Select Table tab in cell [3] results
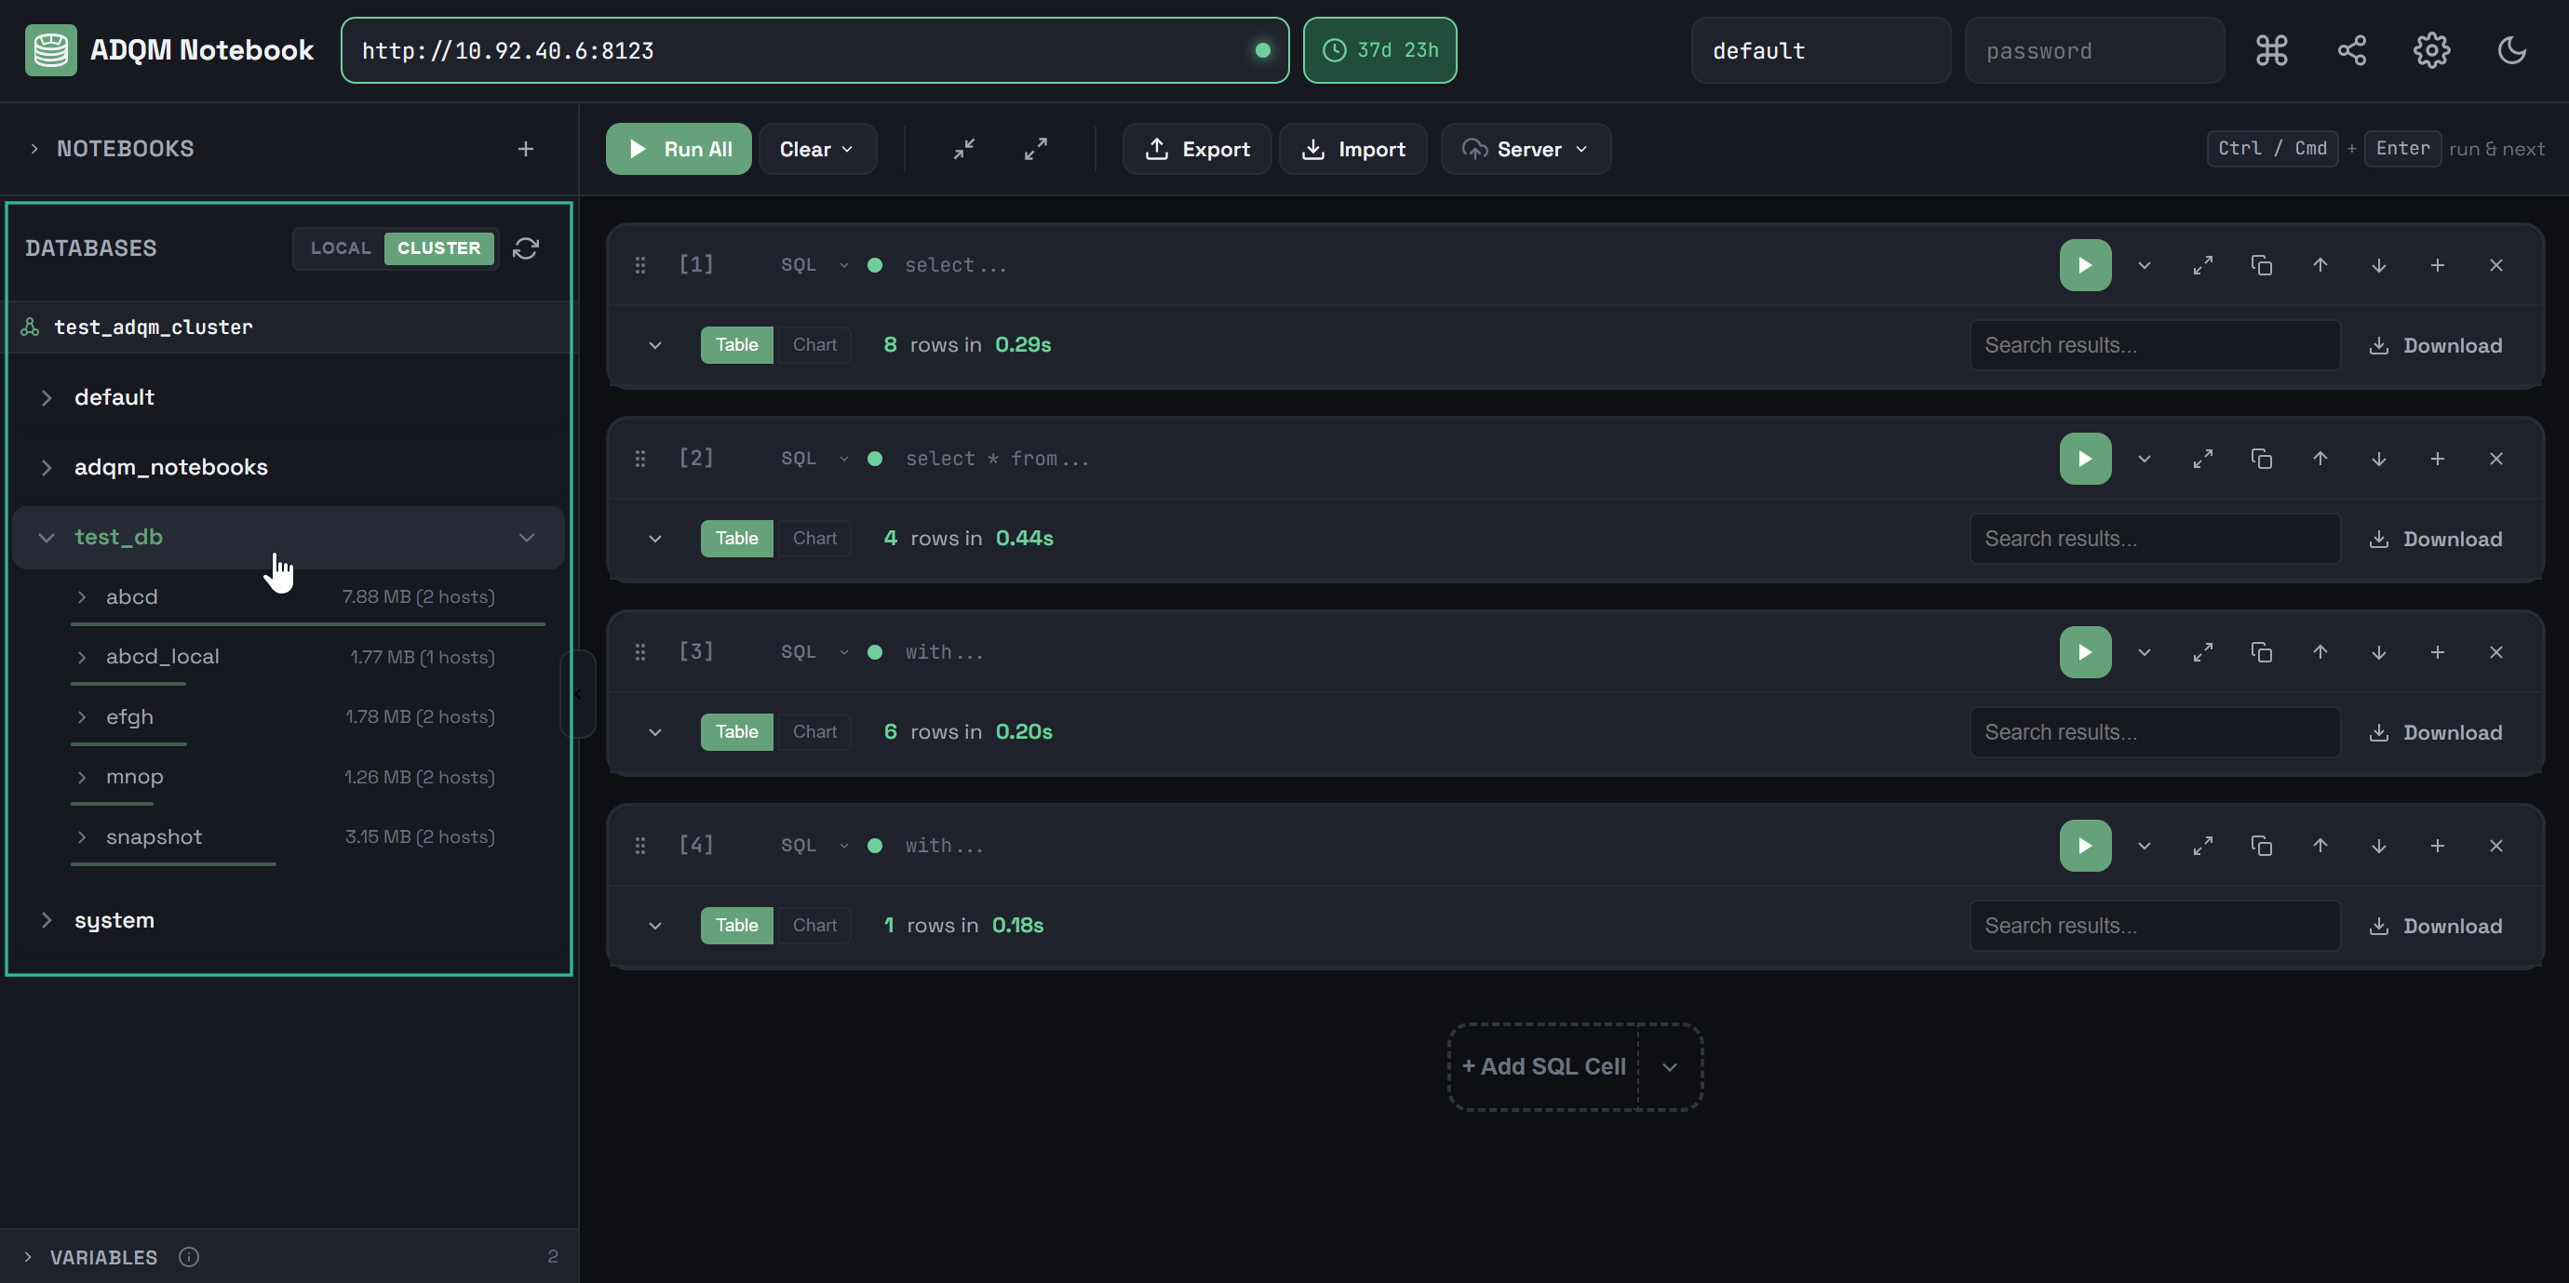The width and height of the screenshot is (2569, 1283). [x=736, y=731]
